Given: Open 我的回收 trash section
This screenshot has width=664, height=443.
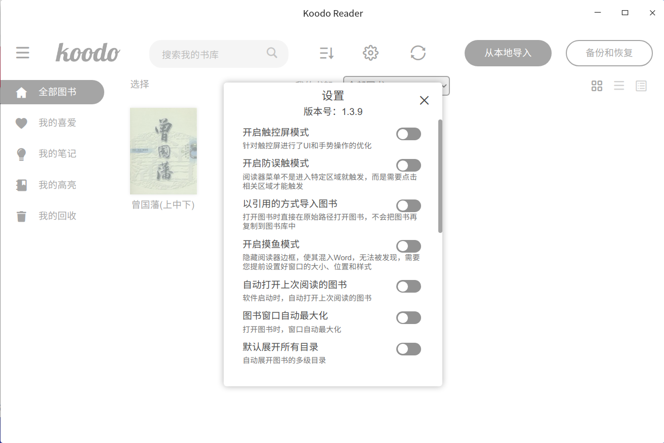Looking at the screenshot, I should [57, 216].
